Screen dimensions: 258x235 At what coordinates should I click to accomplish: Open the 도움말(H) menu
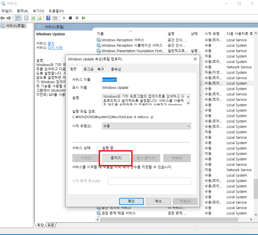(56, 11)
